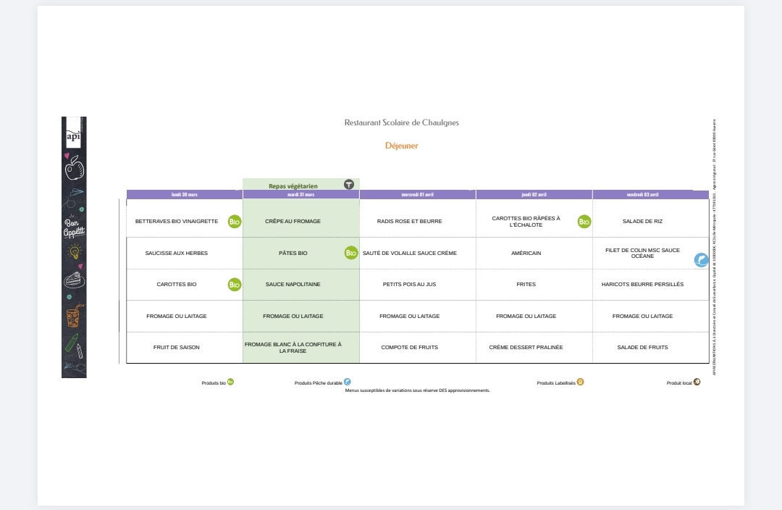Click the Bio badge in the Carottes Bio cell

235,285
